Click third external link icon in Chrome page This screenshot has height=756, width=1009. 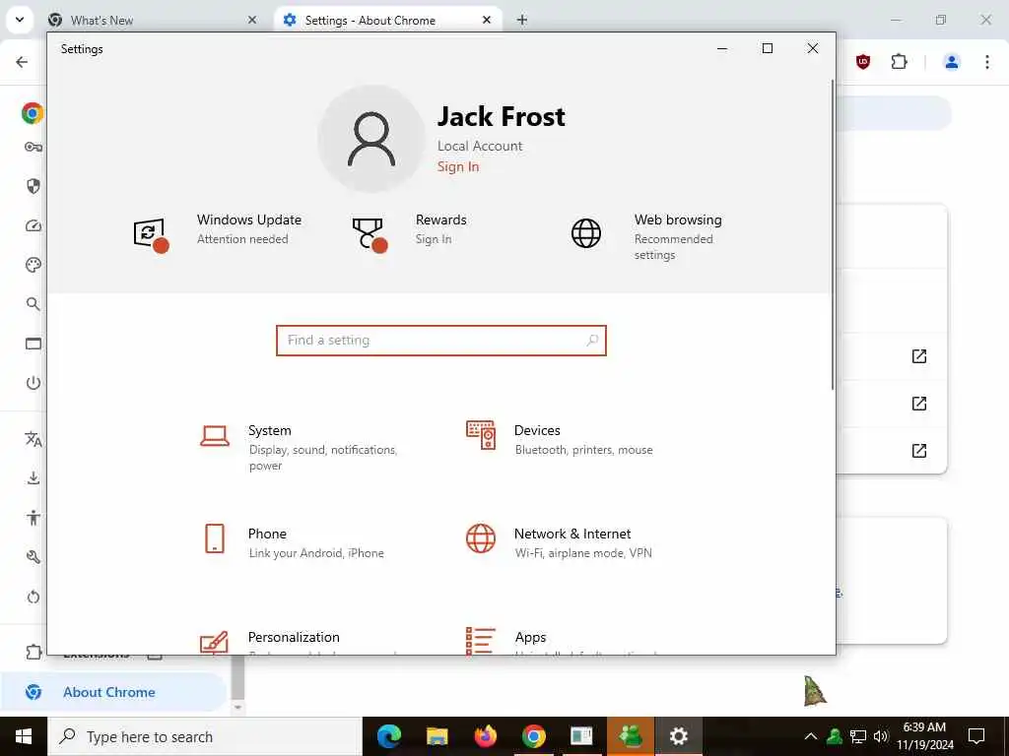[919, 451]
